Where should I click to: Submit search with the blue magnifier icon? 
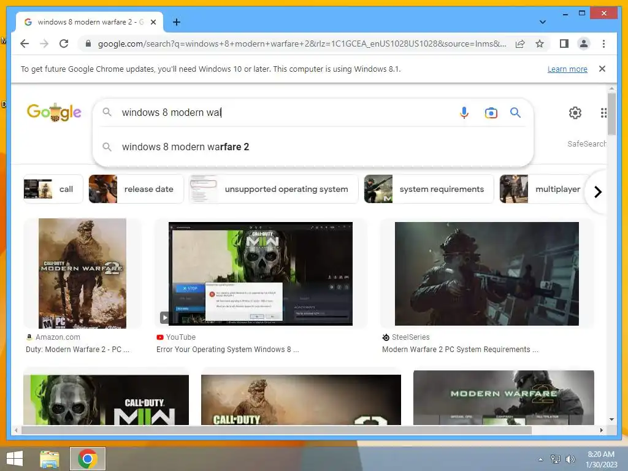point(515,113)
